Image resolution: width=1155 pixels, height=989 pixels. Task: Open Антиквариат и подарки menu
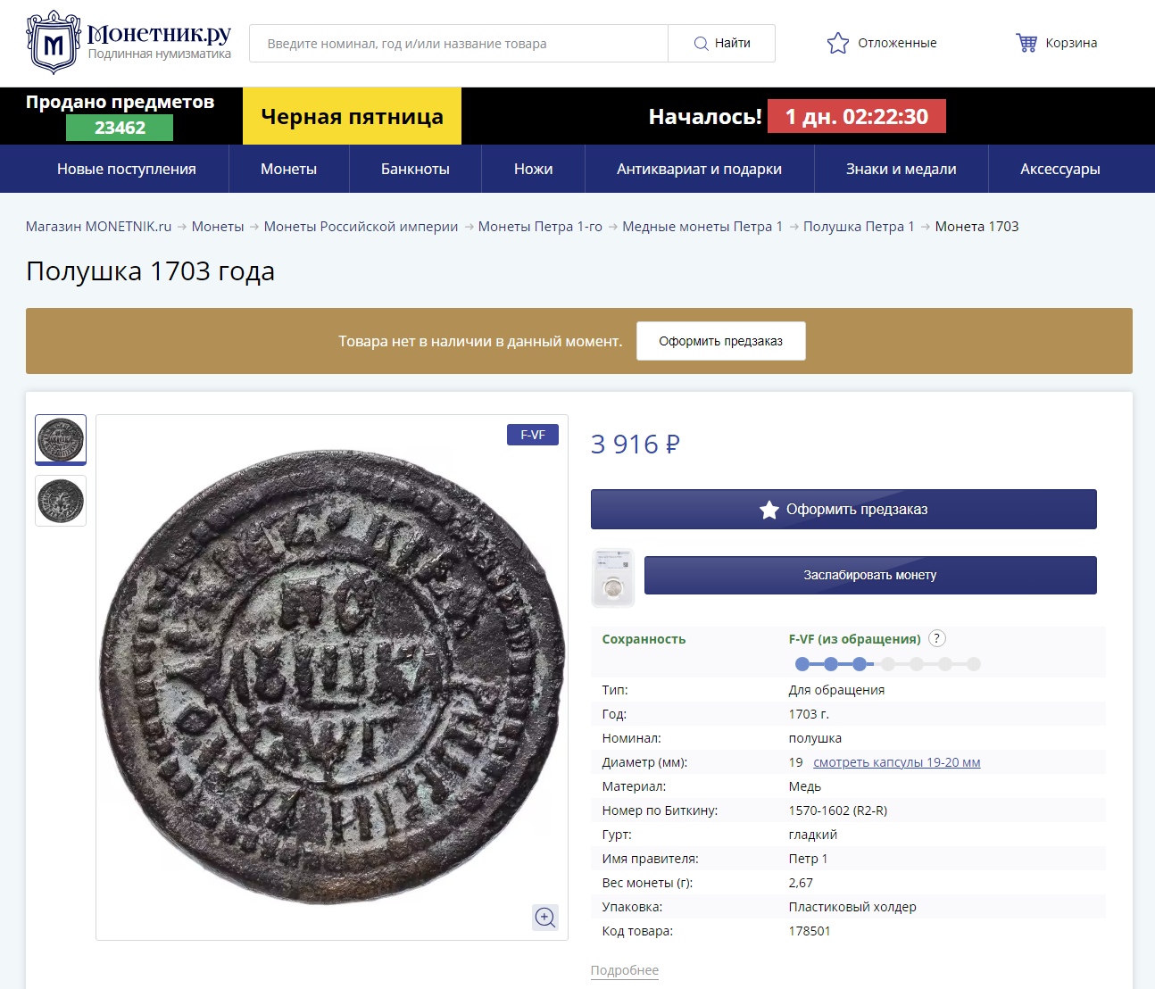[x=699, y=169]
